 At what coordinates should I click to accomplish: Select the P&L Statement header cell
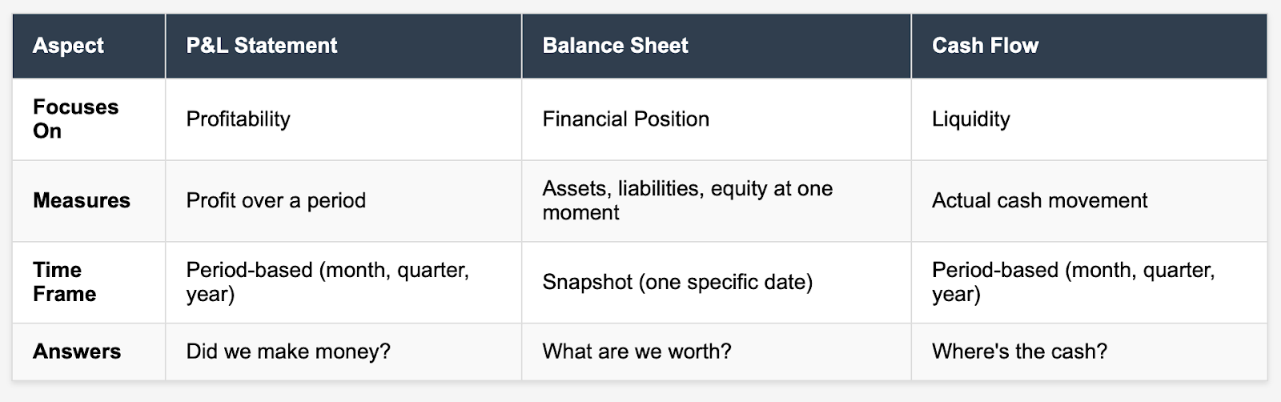click(343, 46)
